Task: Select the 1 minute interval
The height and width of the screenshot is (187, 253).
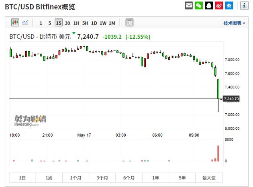Action: [x=41, y=23]
